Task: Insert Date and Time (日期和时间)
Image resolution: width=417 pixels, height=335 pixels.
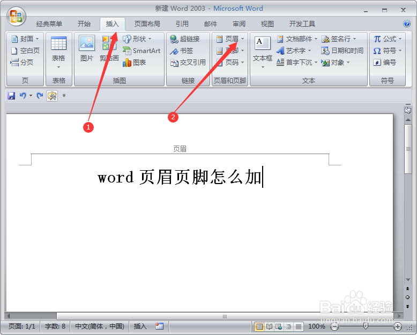Action: (x=342, y=51)
